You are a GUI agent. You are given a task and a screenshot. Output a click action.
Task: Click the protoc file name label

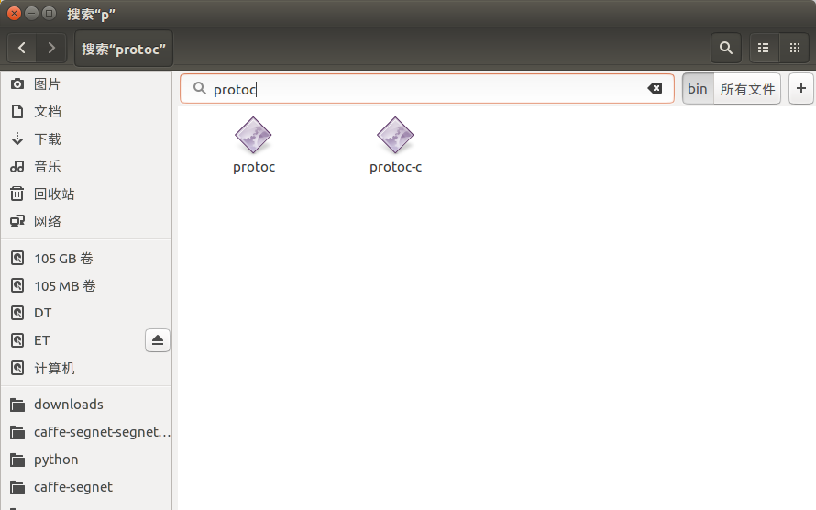pos(254,167)
